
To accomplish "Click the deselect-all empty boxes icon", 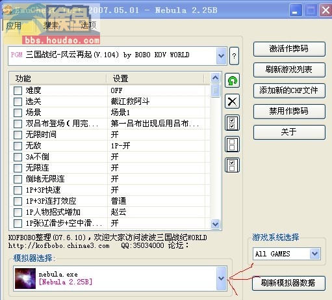I will [232, 144].
